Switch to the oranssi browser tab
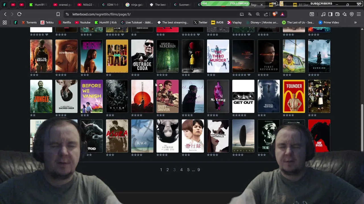Image resolution: width=364 pixels, height=204 pixels. coord(62,5)
